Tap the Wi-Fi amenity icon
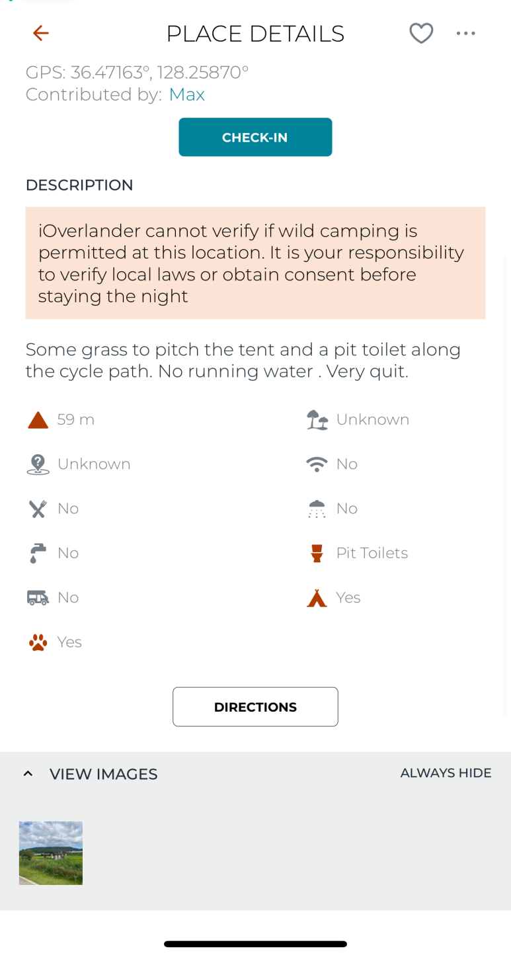Viewport: 511px width, 957px height. tap(317, 464)
